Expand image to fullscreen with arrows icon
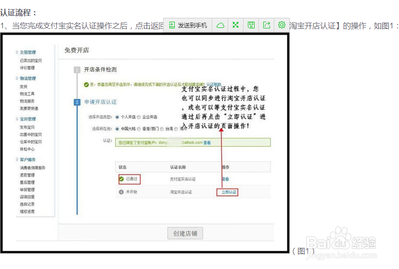Viewport: 399px width, 269px height. [236, 25]
